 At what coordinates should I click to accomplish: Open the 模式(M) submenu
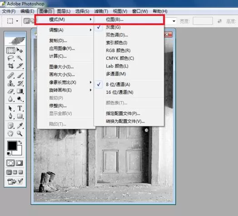coord(65,19)
